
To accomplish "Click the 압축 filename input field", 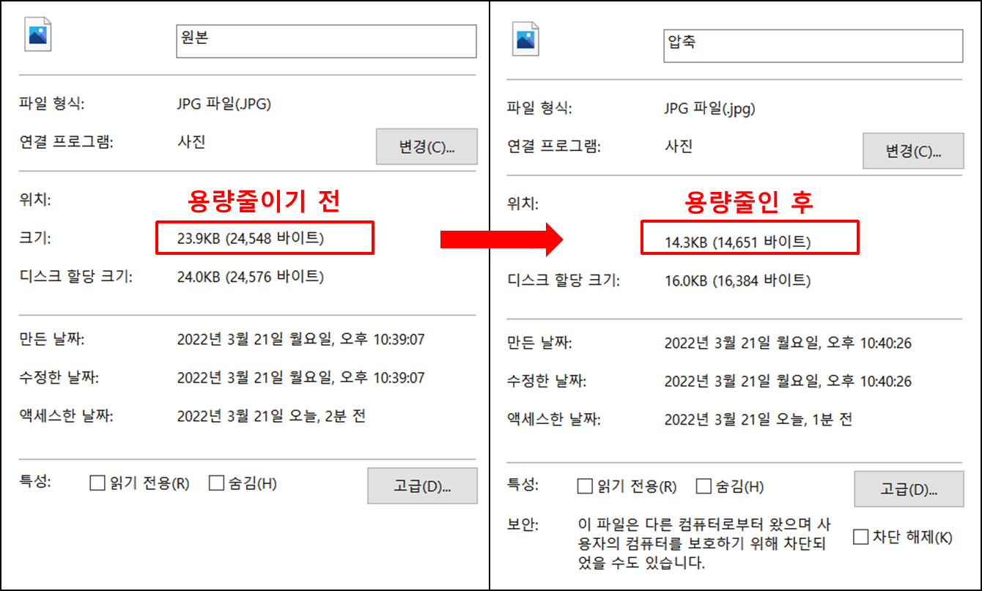I will (813, 45).
